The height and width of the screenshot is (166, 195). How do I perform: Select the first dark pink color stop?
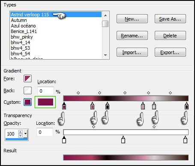click(64, 106)
